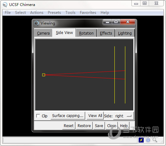
Task: Click the upper red field-of-view line
Action: pos(85,73)
